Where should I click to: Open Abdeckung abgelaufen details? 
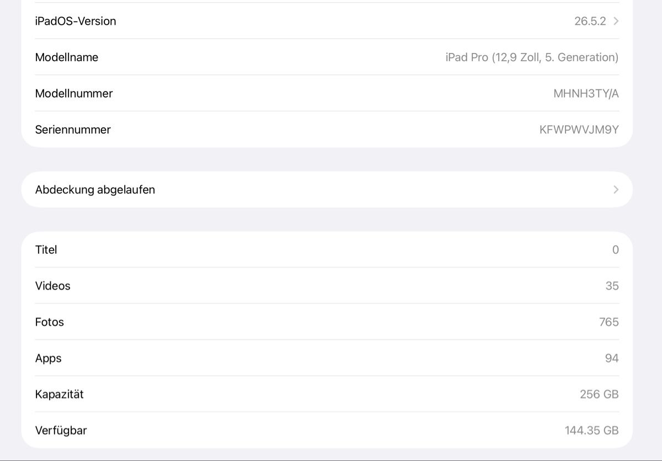coord(327,190)
